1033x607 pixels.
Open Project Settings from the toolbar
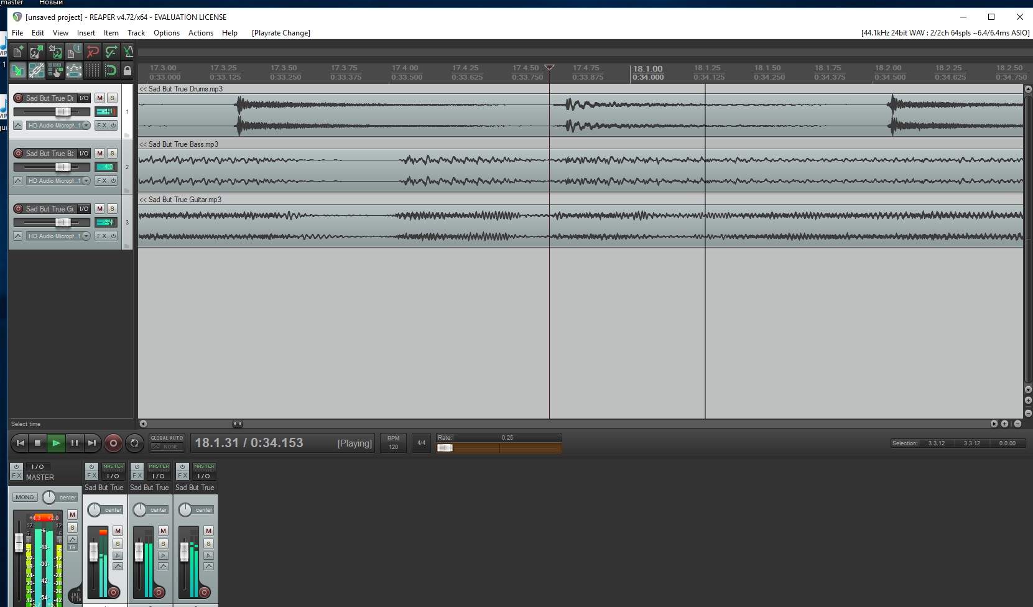tap(74, 52)
